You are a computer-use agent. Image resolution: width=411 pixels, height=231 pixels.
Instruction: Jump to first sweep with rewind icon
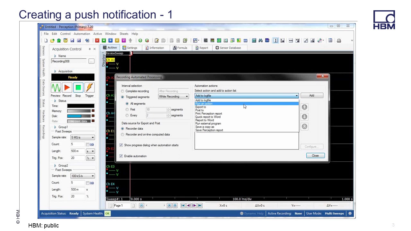[183, 206]
